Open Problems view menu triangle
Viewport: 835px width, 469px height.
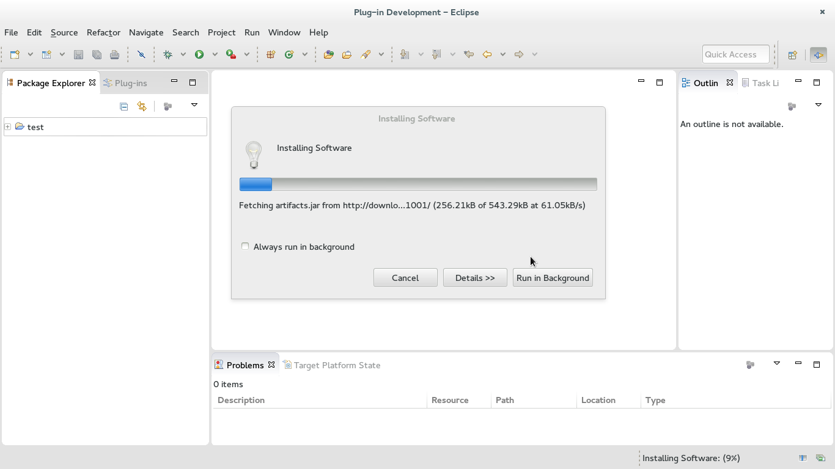(777, 363)
